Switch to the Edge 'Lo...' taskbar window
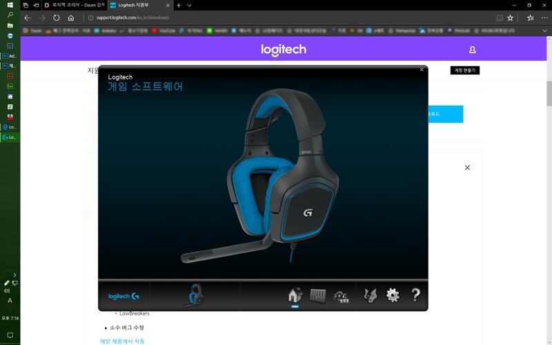 tap(10, 127)
